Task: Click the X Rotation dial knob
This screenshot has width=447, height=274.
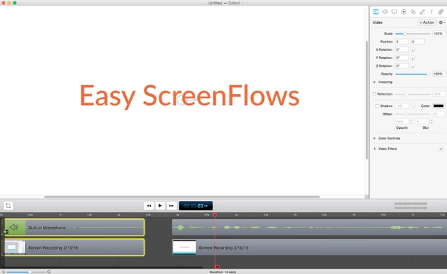Action: pyautogui.click(x=412, y=50)
